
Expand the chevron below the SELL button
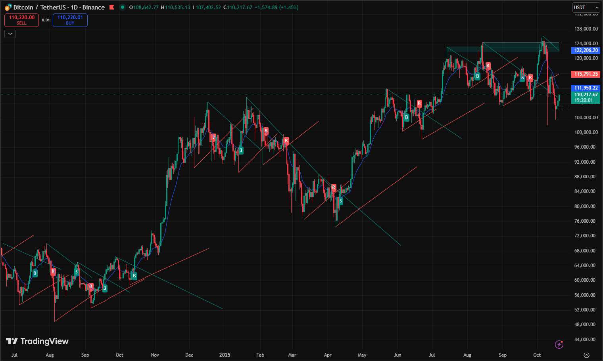tap(10, 34)
